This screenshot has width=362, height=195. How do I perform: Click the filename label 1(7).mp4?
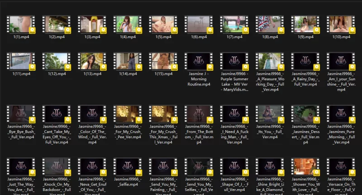pyautogui.click(x=234, y=37)
